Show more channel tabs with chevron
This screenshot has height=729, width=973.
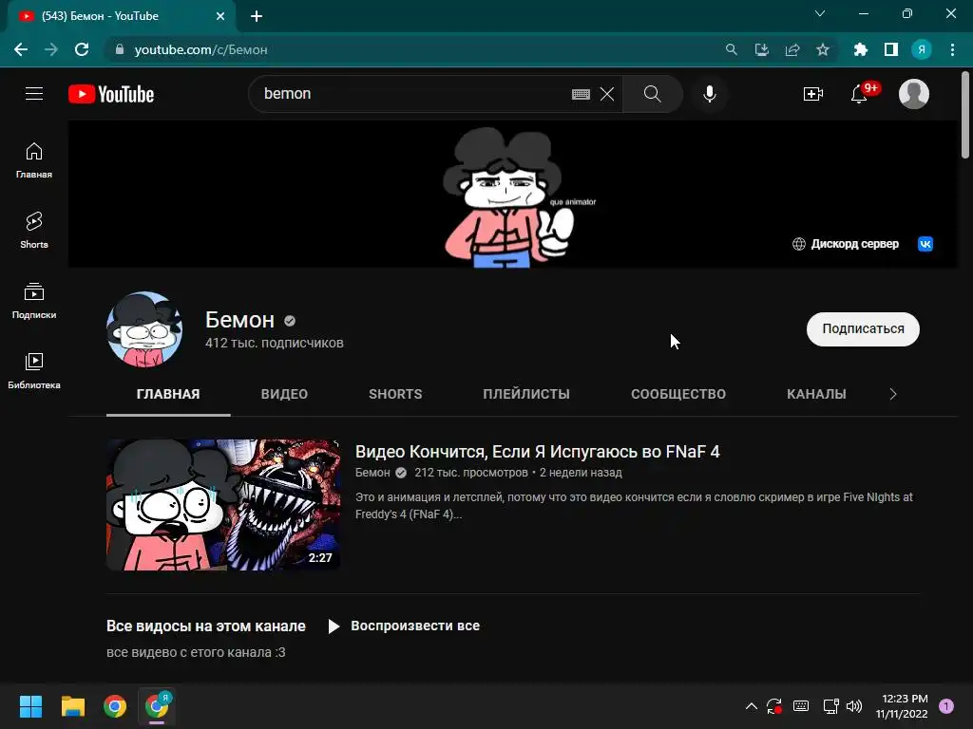[893, 394]
